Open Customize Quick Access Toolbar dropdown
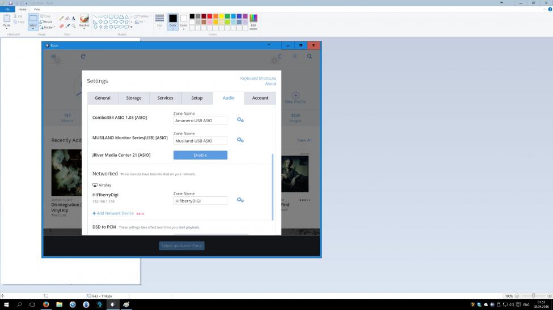Screen dimensions: 553x310 (27, 3)
